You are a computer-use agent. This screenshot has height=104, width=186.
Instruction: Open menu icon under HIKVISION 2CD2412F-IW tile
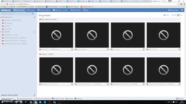click(179, 84)
